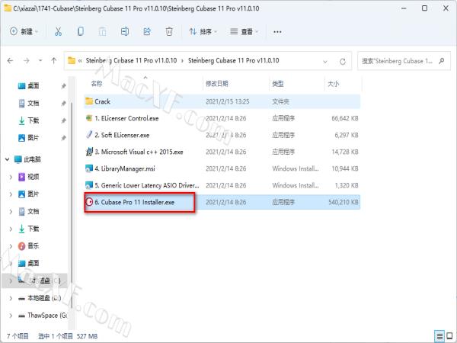
Task: Click last Steinberg Cubase 11 Pro breadcrumb
Action: pyautogui.click(x=234, y=60)
